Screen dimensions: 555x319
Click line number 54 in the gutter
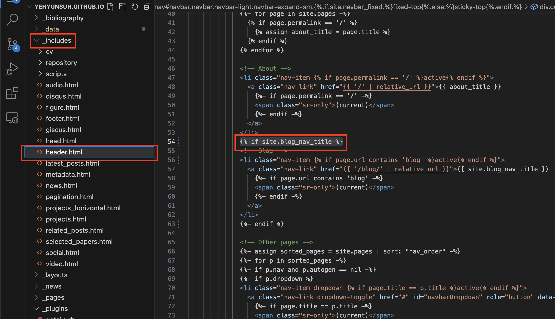(x=171, y=142)
